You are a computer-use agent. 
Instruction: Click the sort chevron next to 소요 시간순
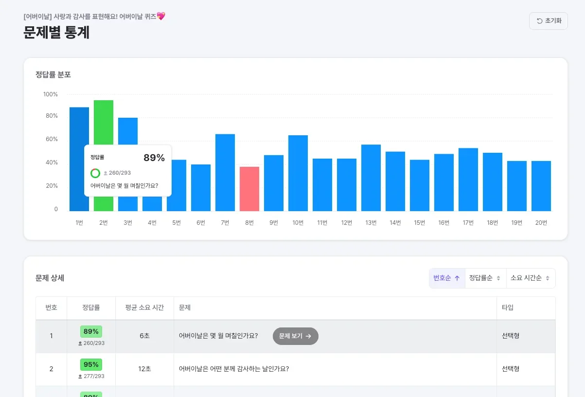tap(547, 278)
